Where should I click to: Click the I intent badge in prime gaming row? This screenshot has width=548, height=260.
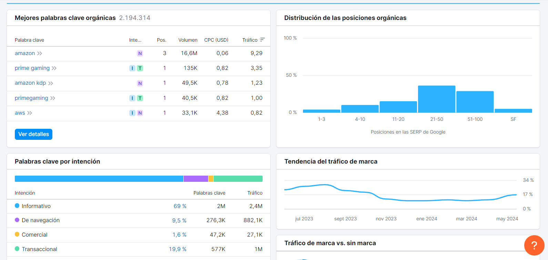click(x=132, y=68)
